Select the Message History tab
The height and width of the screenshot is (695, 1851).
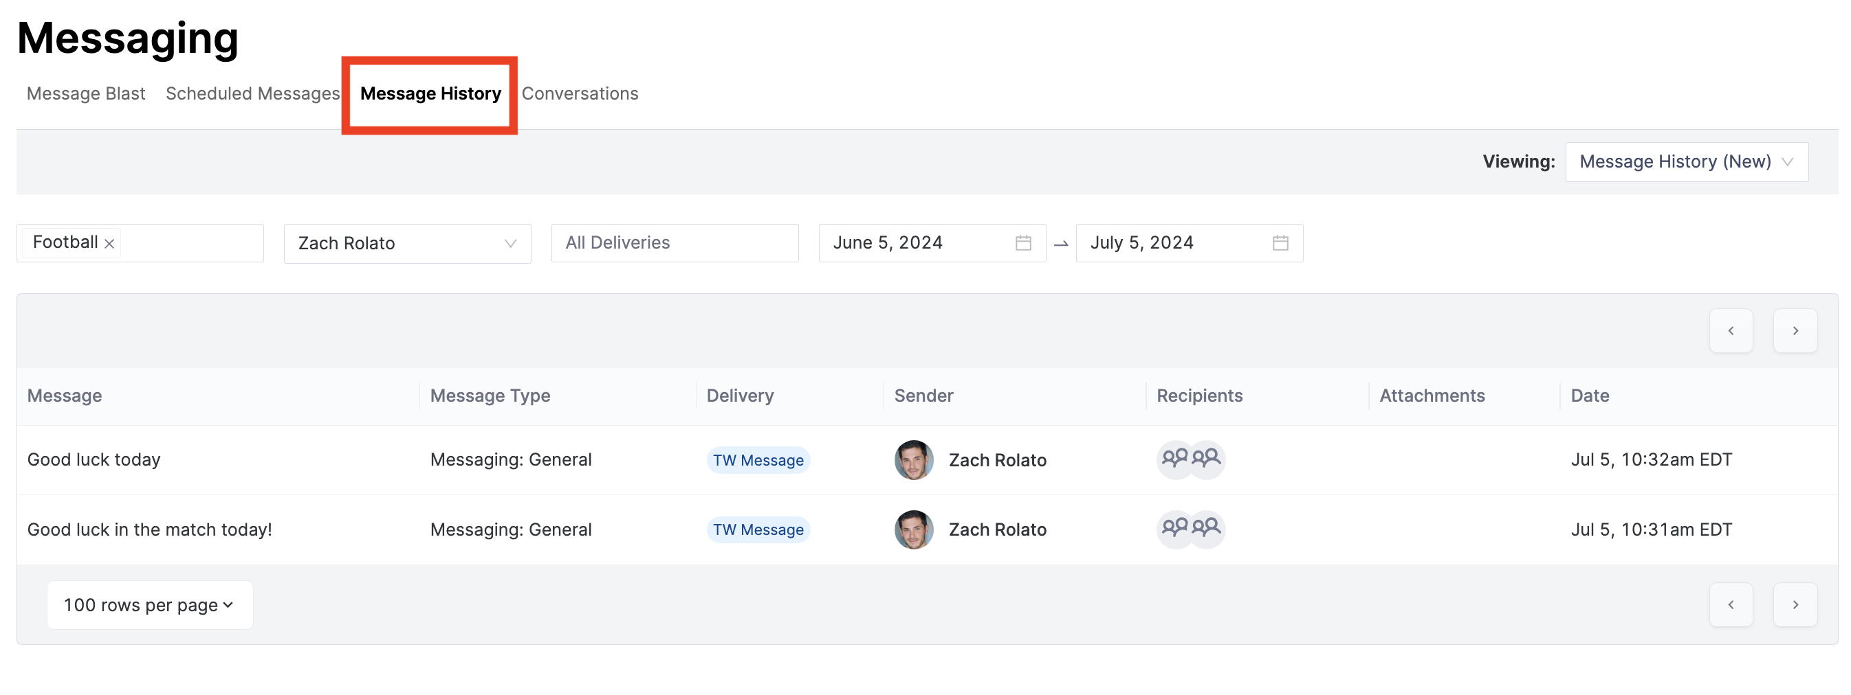(430, 93)
